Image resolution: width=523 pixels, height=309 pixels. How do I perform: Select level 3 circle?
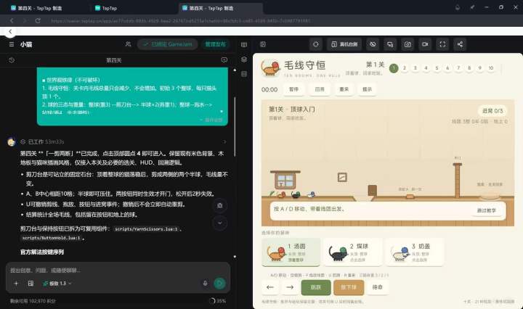tap(415, 68)
